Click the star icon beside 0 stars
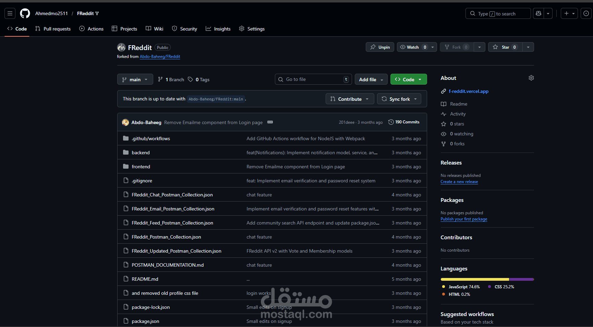Viewport: 593px width, 327px height. pyautogui.click(x=444, y=124)
